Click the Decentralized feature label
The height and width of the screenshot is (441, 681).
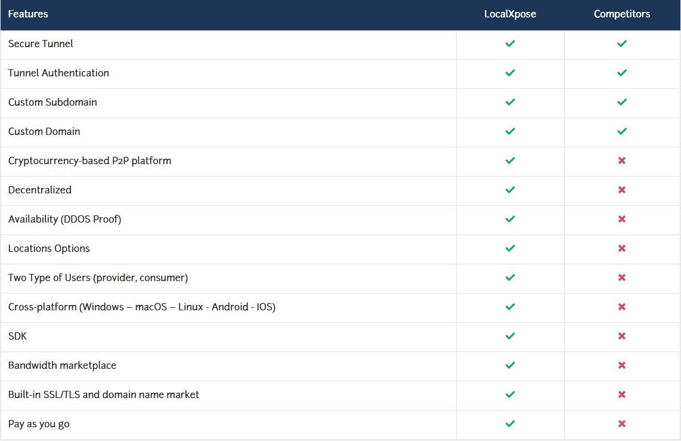pos(40,190)
